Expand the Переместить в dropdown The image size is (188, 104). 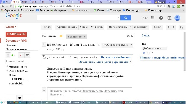coord(120,27)
